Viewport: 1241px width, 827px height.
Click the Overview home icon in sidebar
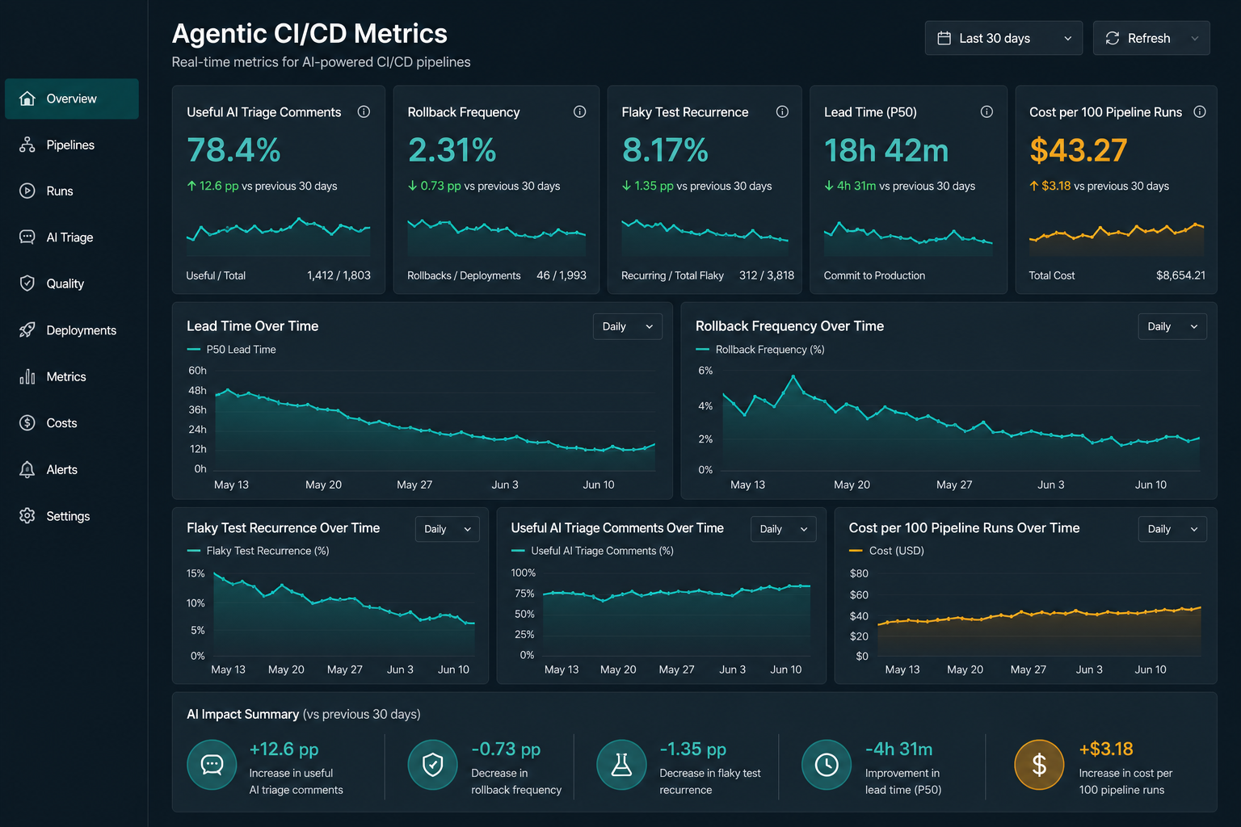[x=27, y=99]
